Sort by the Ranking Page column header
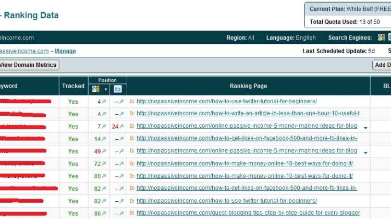The width and height of the screenshot is (391, 219). pyautogui.click(x=248, y=86)
